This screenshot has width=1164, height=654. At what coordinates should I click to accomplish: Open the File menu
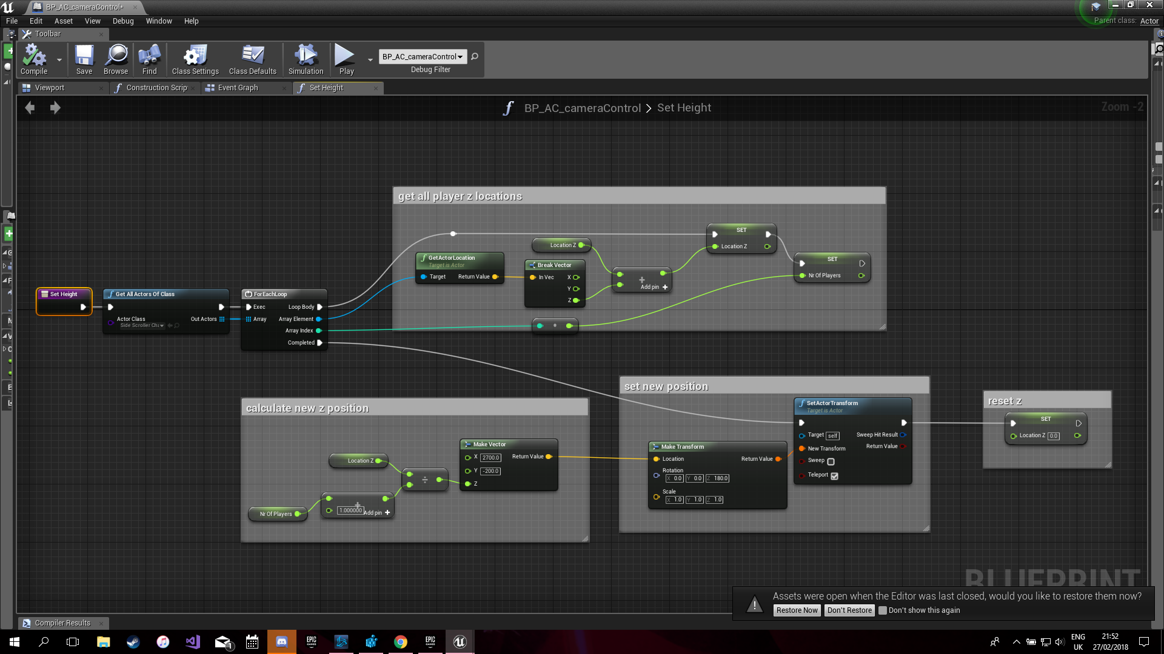(12, 21)
